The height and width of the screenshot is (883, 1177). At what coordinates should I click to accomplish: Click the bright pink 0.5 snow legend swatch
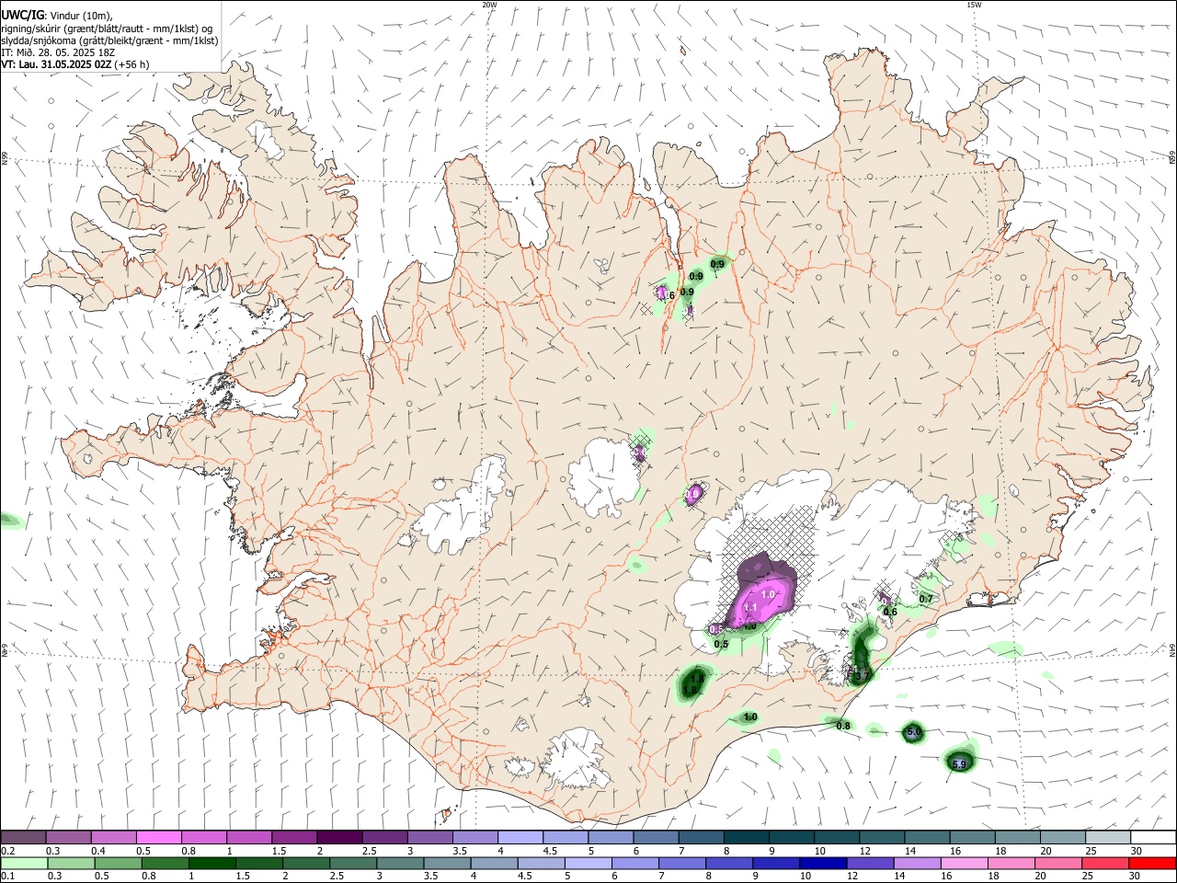(159, 838)
